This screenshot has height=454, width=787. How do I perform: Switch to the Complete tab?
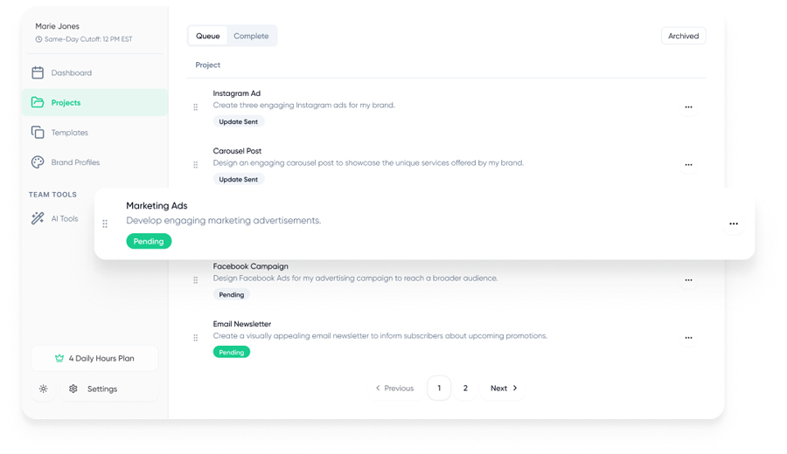pos(251,36)
